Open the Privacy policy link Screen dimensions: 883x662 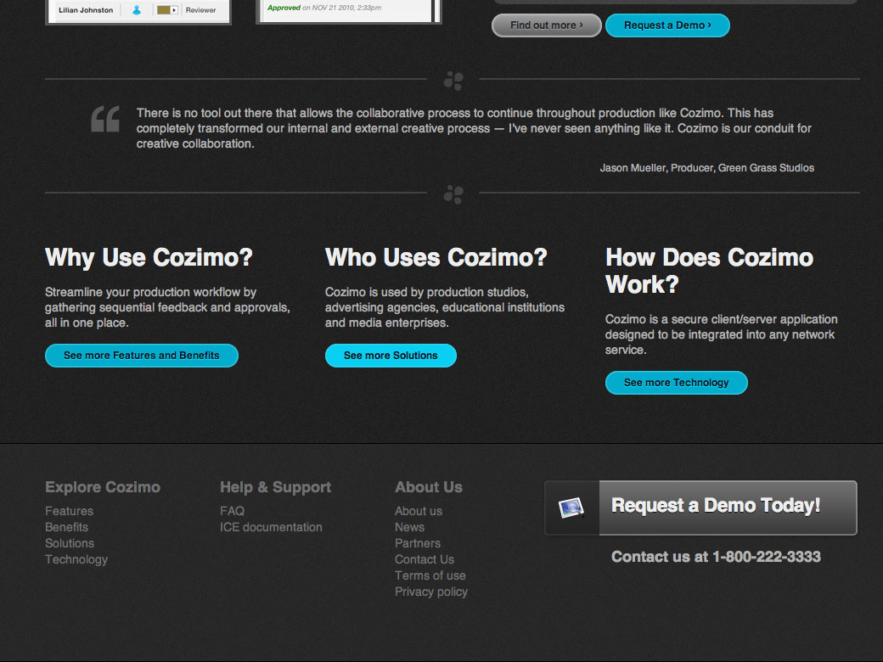coord(430,592)
